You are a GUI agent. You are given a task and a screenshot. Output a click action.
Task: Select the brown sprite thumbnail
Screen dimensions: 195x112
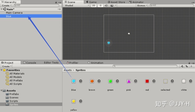92,81
